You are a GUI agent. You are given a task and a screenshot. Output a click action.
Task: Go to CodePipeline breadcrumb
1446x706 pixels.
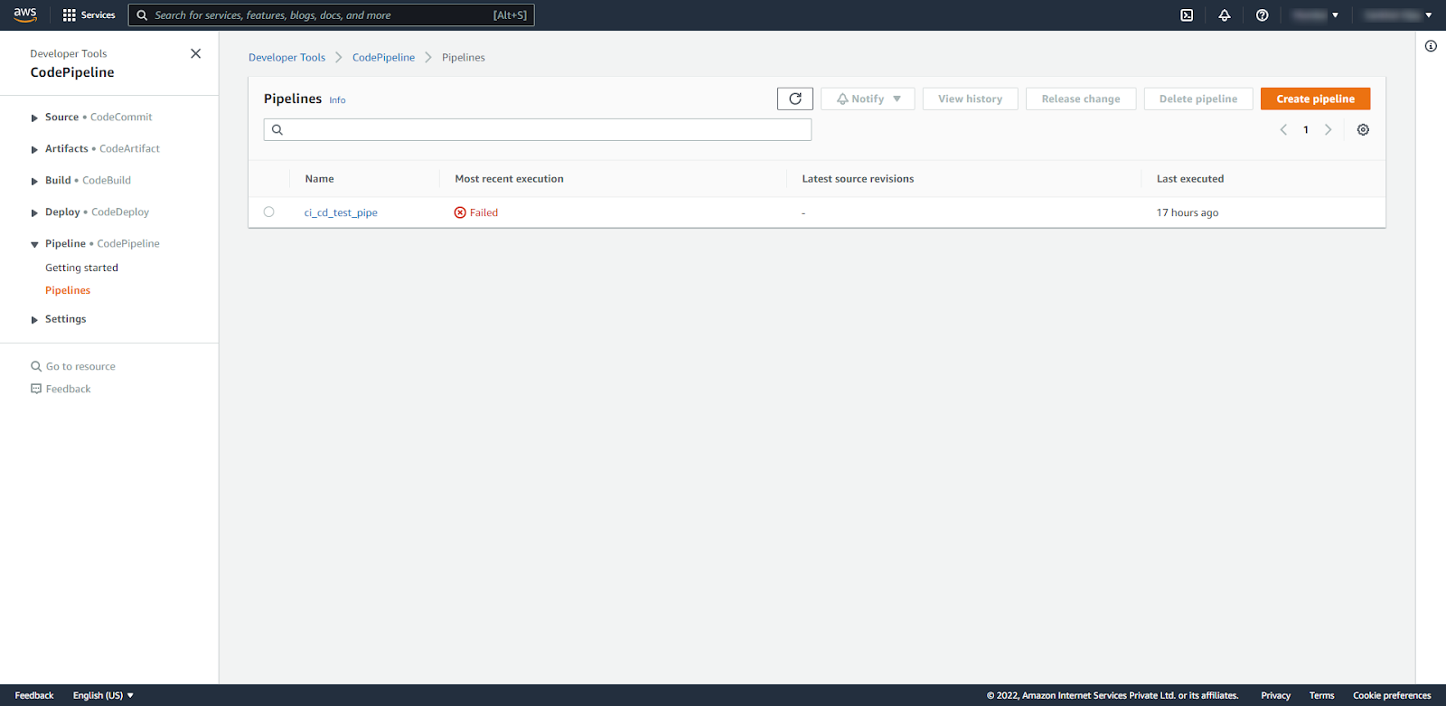(383, 57)
